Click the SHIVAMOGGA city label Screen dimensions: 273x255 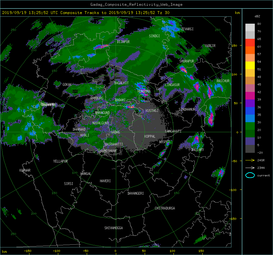[x=113, y=228]
